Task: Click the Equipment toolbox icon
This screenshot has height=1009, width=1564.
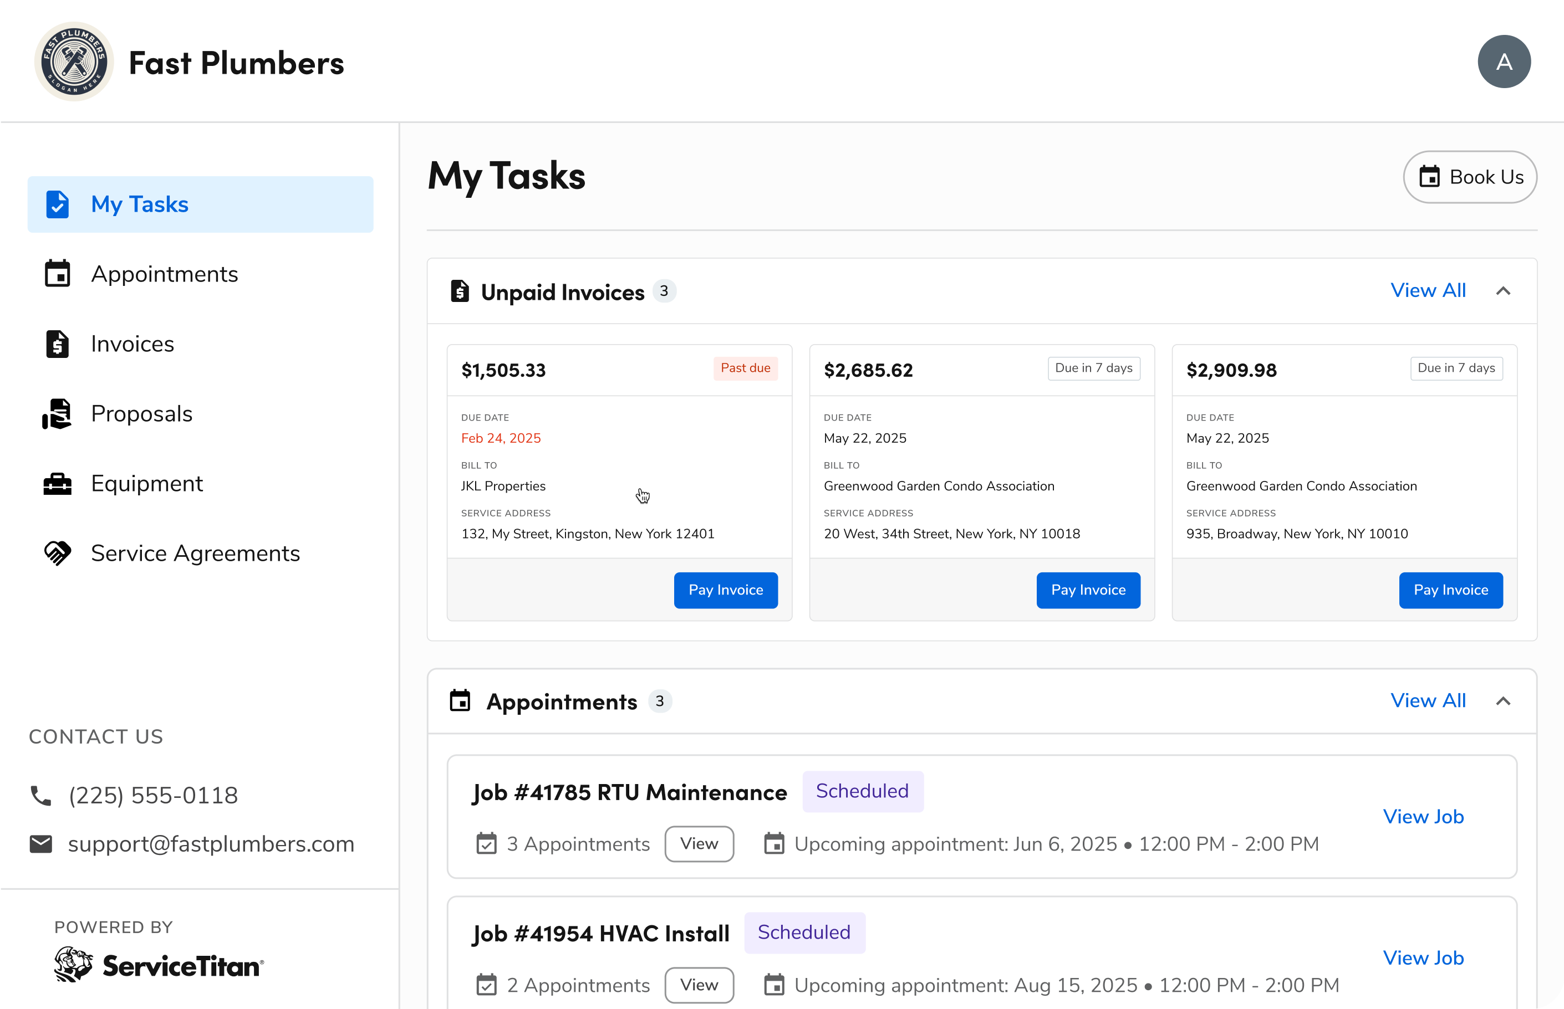Action: [58, 484]
